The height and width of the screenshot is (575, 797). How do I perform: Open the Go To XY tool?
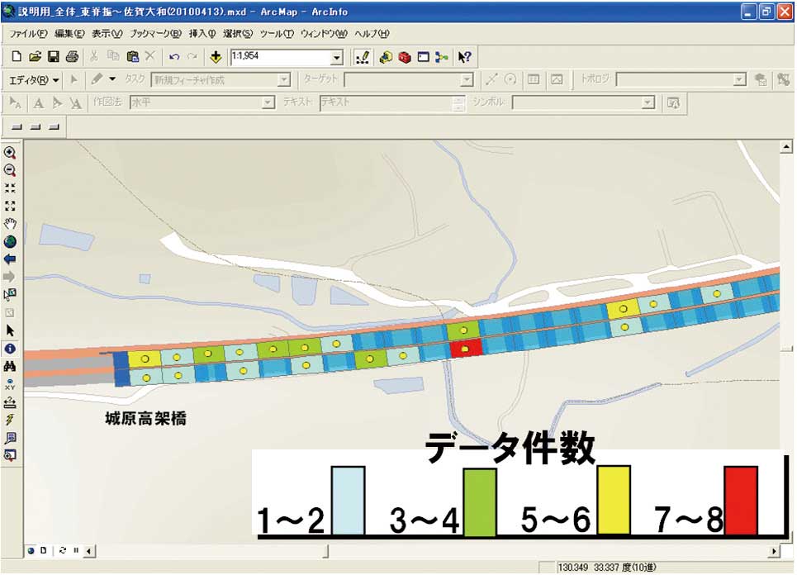(x=10, y=384)
